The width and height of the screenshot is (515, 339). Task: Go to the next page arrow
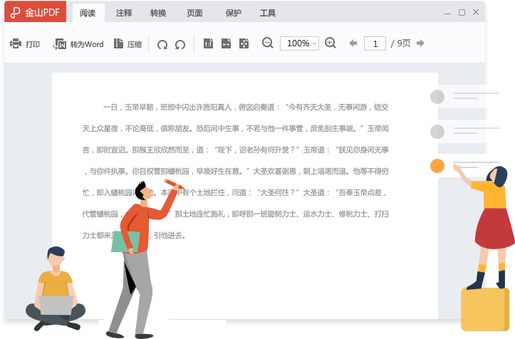pos(420,43)
